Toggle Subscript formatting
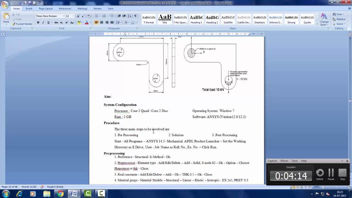 [x=61, y=22]
